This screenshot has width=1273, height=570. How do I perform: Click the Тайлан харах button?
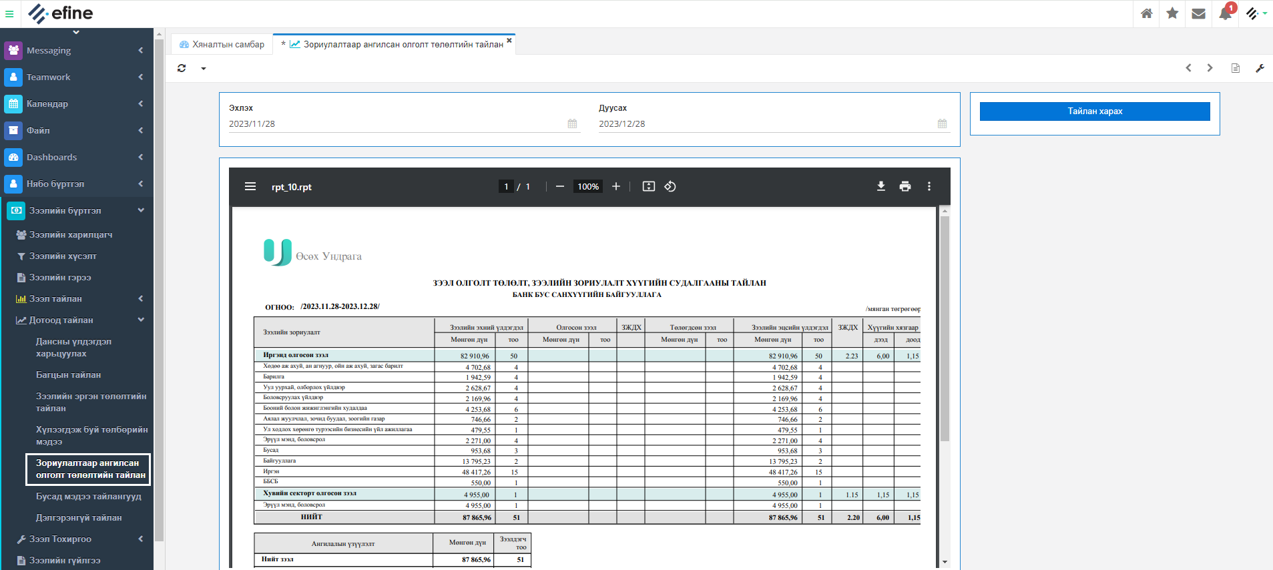pos(1095,111)
